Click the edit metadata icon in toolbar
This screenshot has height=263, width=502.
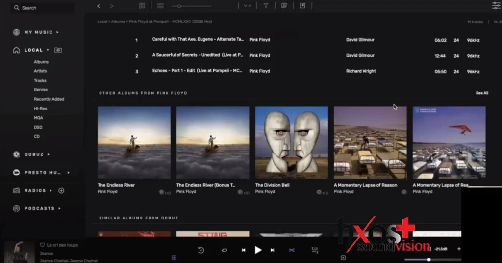tap(302, 6)
